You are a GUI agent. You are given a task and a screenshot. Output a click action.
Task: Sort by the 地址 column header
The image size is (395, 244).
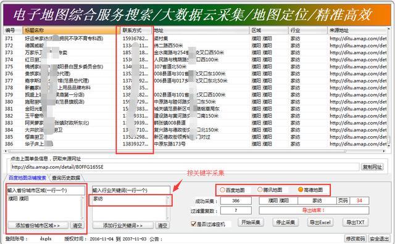click(x=201, y=30)
